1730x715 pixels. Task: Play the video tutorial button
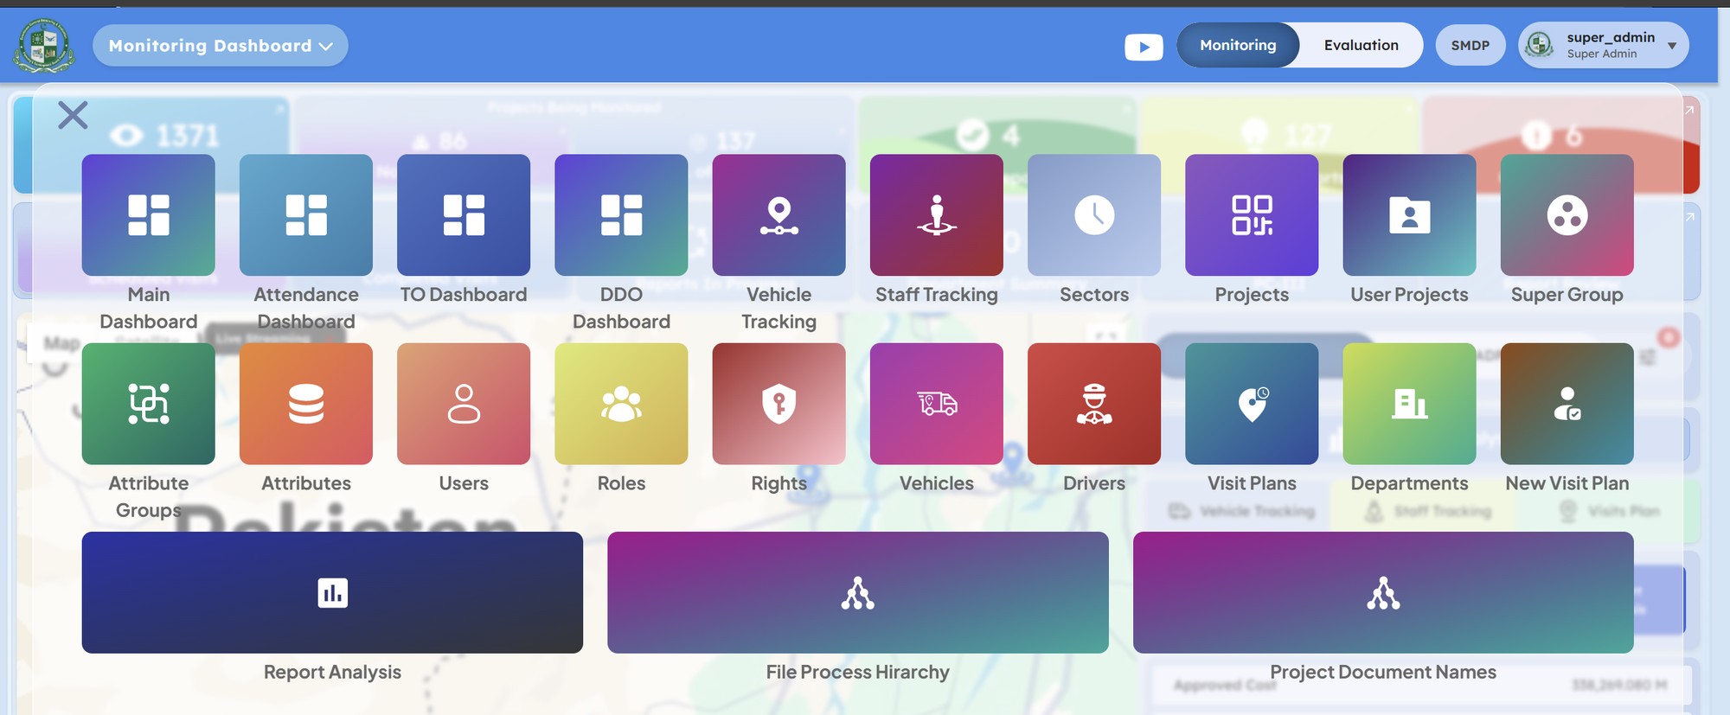(1144, 47)
